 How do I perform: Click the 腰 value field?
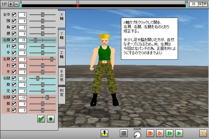pyautogui.click(x=22, y=34)
